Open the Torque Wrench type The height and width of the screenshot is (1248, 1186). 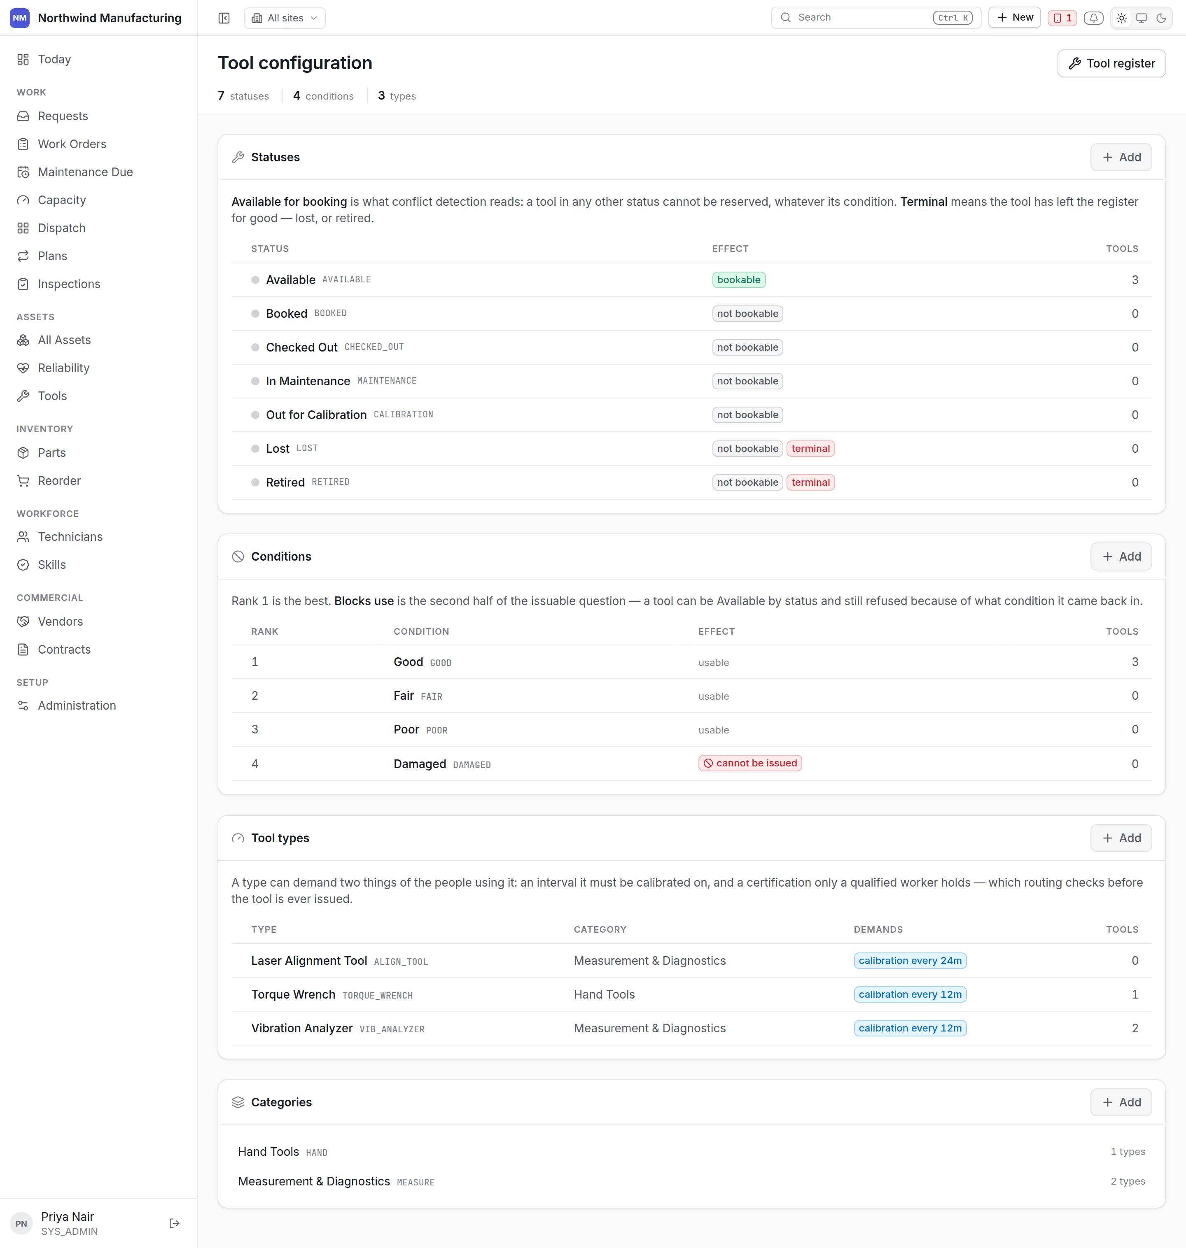coord(293,994)
